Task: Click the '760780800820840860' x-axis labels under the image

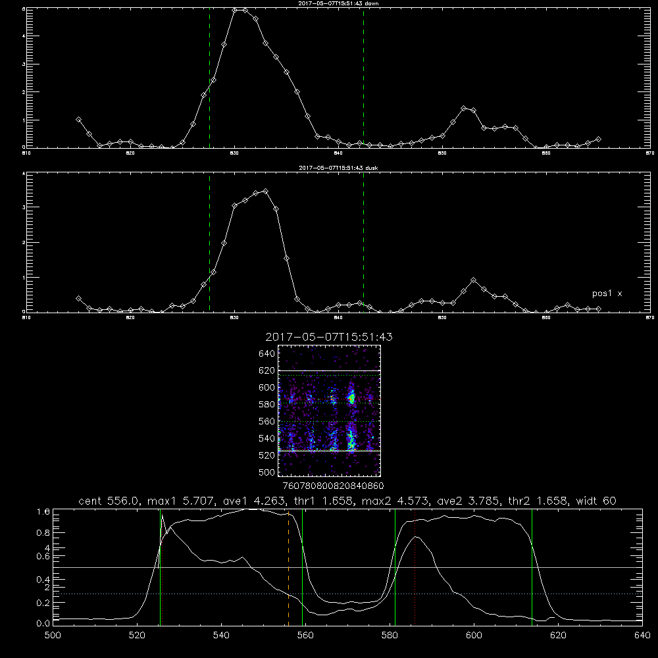Action: 333,486
